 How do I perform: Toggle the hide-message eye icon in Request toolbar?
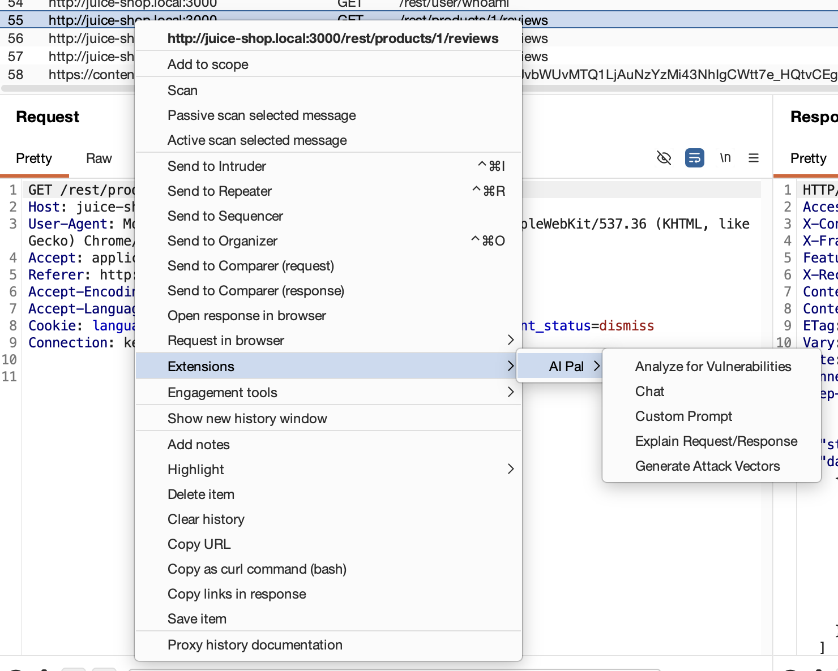pyautogui.click(x=664, y=158)
